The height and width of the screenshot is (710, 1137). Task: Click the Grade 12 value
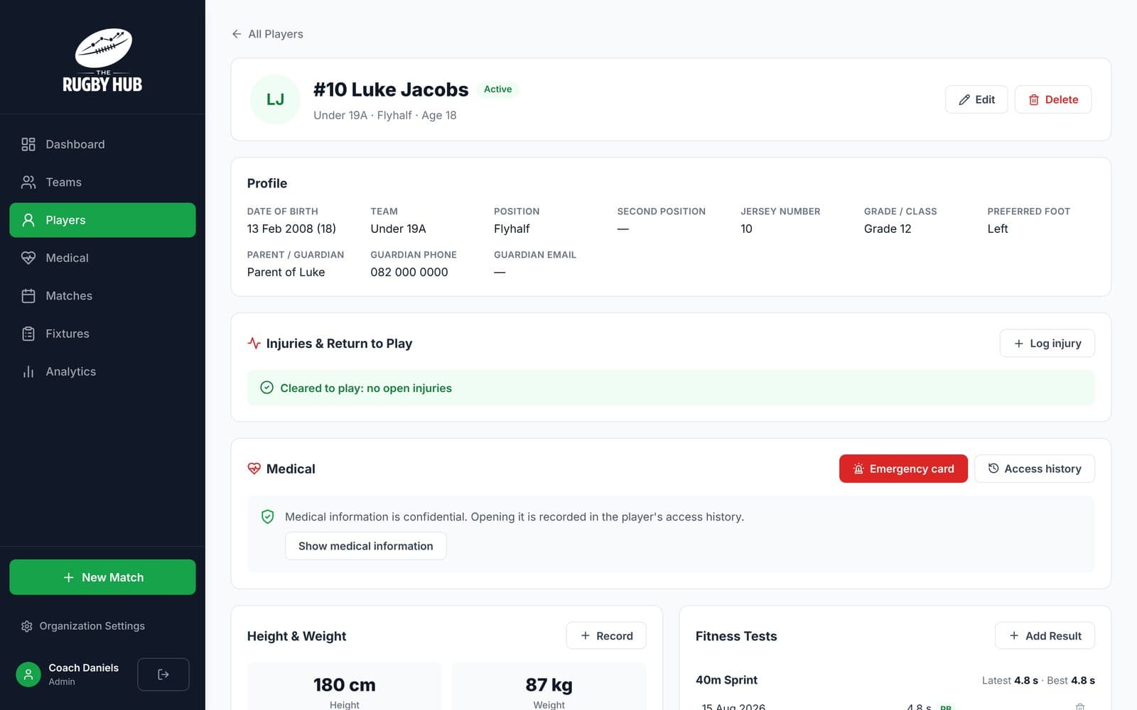click(888, 229)
